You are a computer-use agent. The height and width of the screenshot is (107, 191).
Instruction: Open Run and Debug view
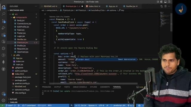click(3, 28)
